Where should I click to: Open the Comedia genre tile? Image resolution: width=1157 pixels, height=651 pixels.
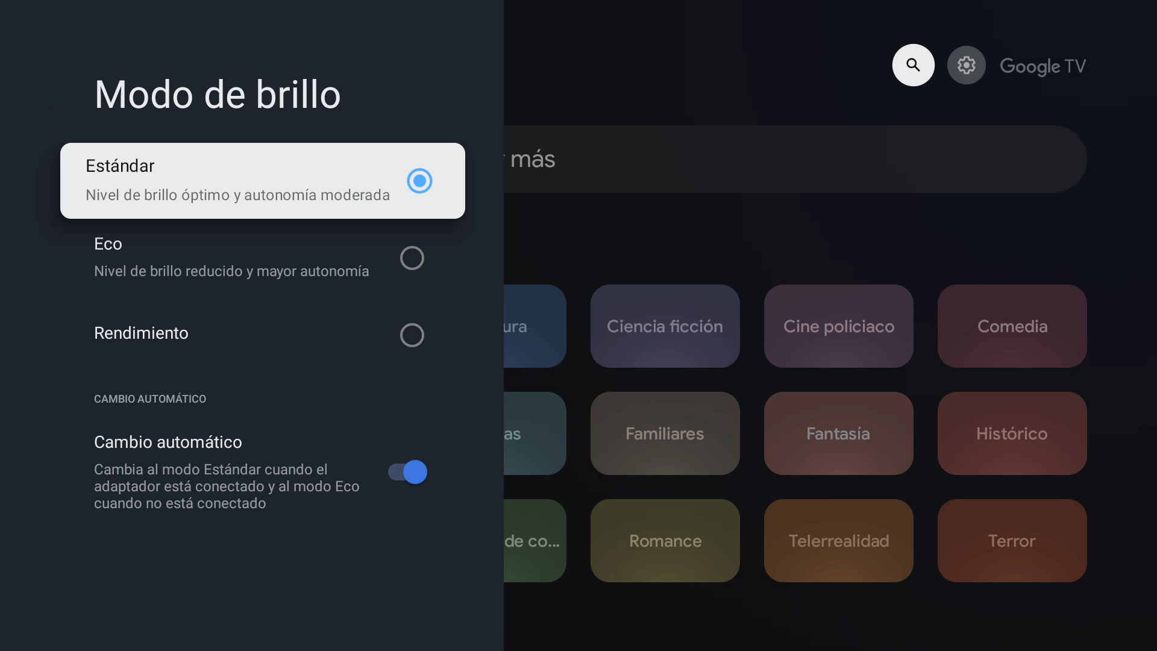click(x=1012, y=326)
